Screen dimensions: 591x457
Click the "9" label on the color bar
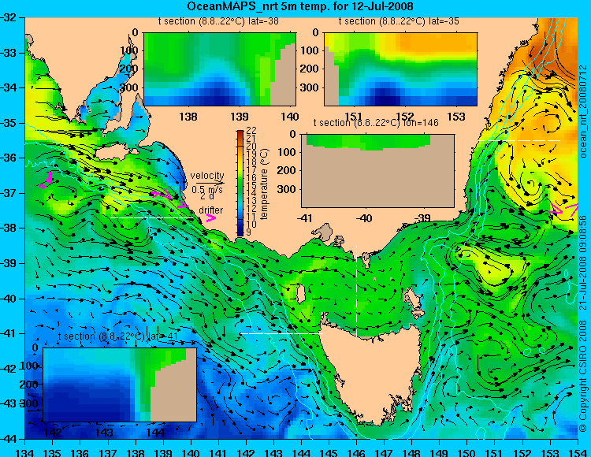[x=248, y=232]
